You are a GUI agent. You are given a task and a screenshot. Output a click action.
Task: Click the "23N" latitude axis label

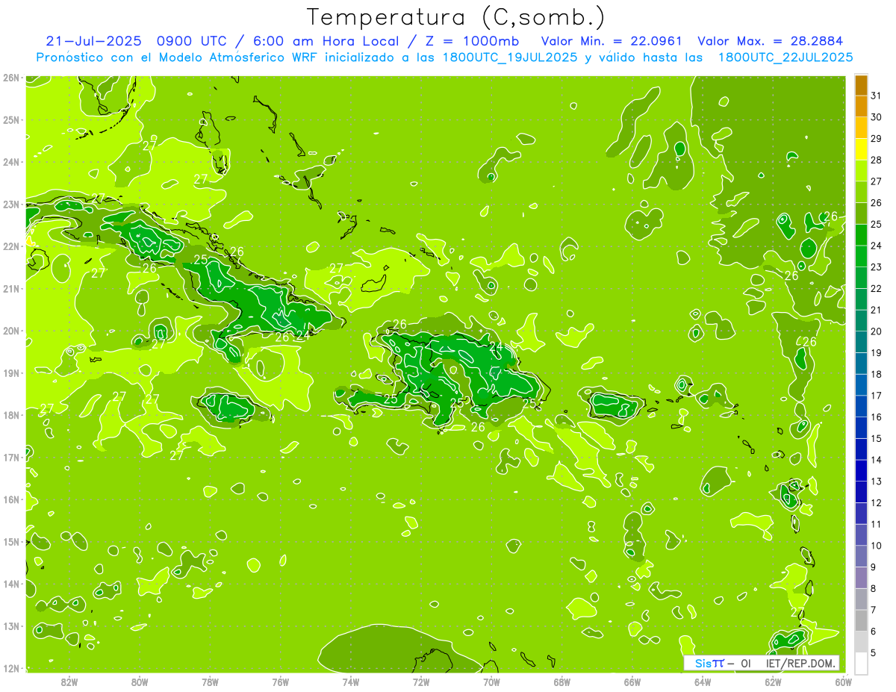[11, 204]
